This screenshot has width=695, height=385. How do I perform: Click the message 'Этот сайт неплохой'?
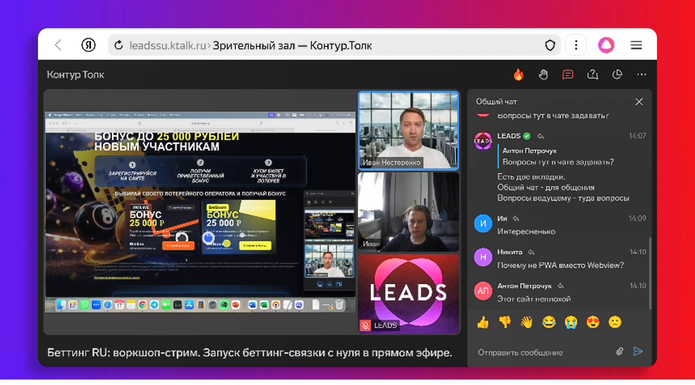click(x=534, y=299)
